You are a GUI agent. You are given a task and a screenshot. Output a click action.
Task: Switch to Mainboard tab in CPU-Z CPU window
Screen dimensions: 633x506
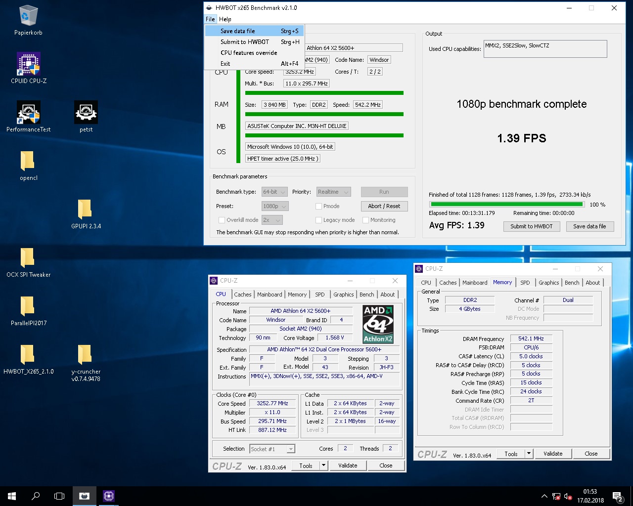270,295
